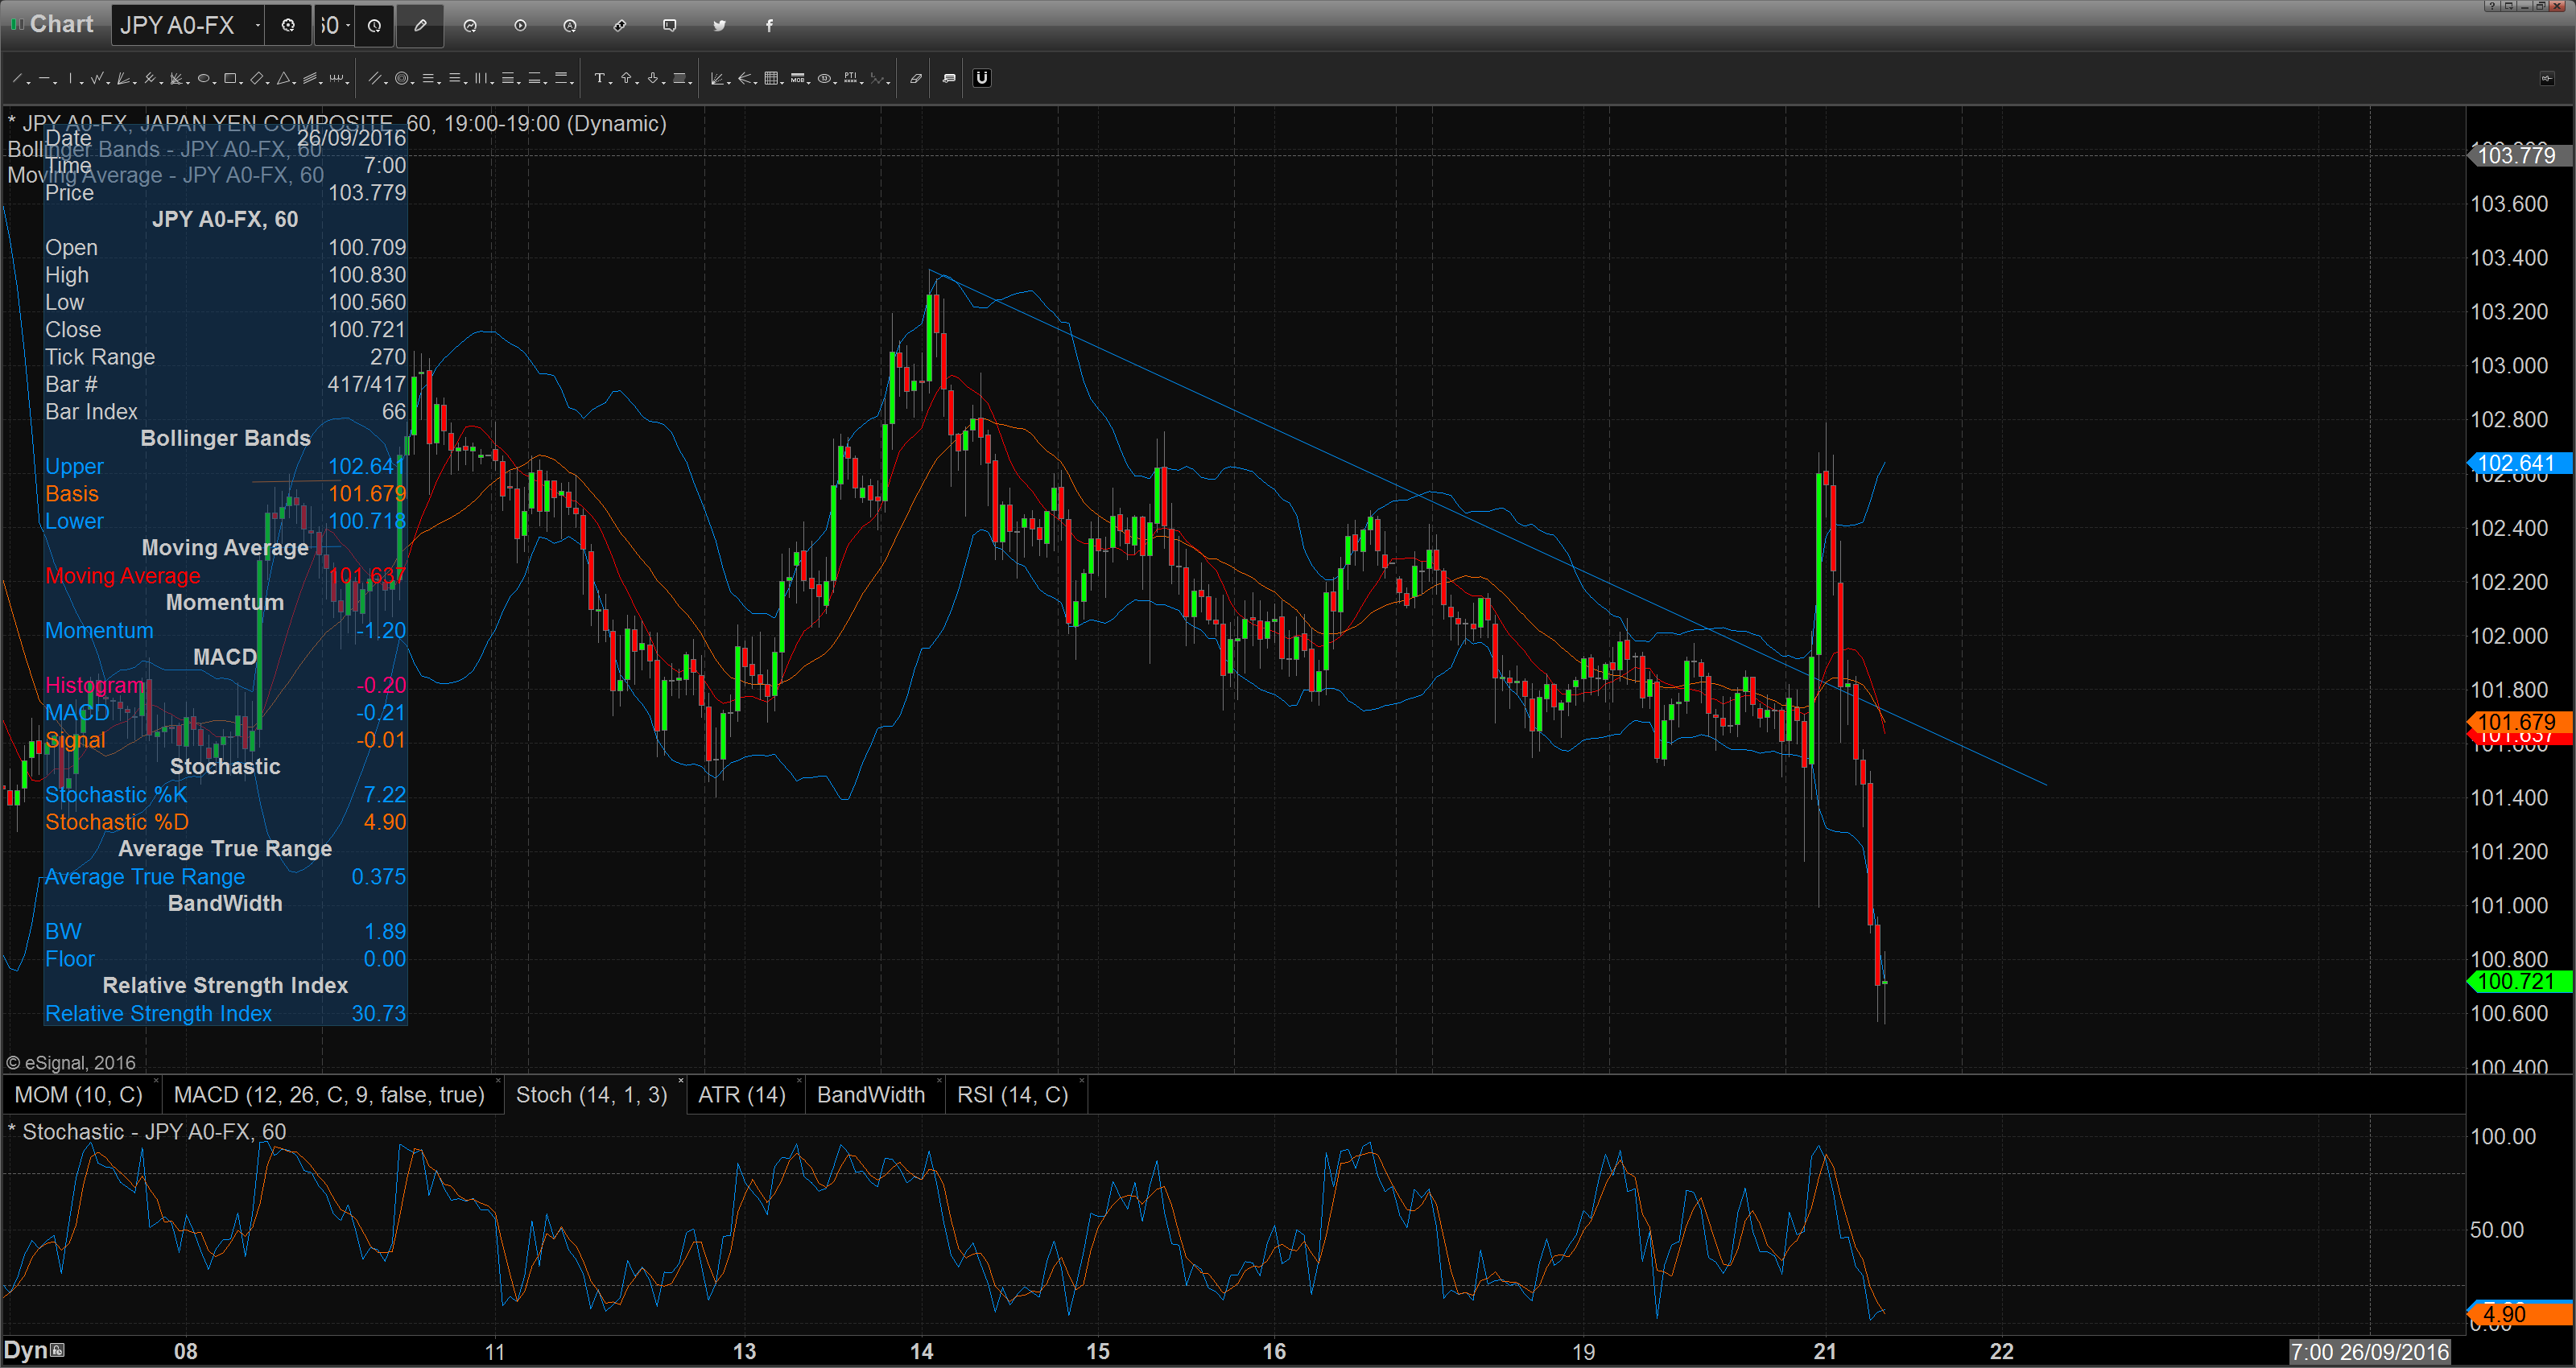Screen dimensions: 2576x1368
Task: Select the MOB study tool
Action: click(798, 78)
